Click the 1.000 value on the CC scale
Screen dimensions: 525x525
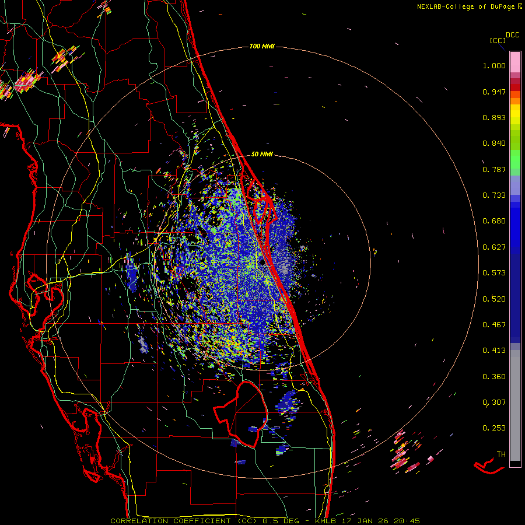494,65
